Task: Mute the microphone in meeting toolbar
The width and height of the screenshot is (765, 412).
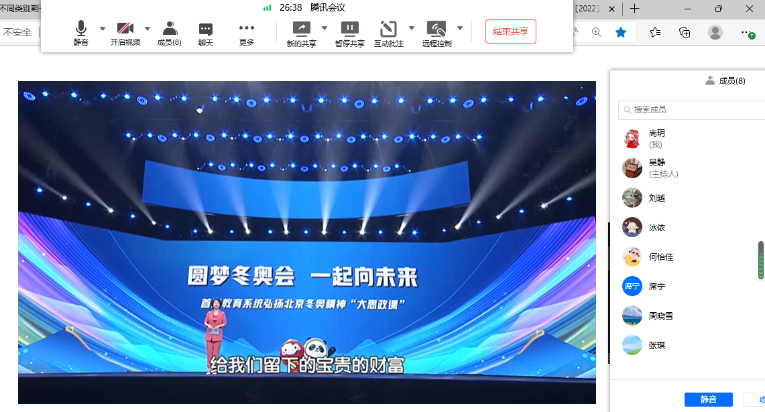Action: [x=81, y=32]
